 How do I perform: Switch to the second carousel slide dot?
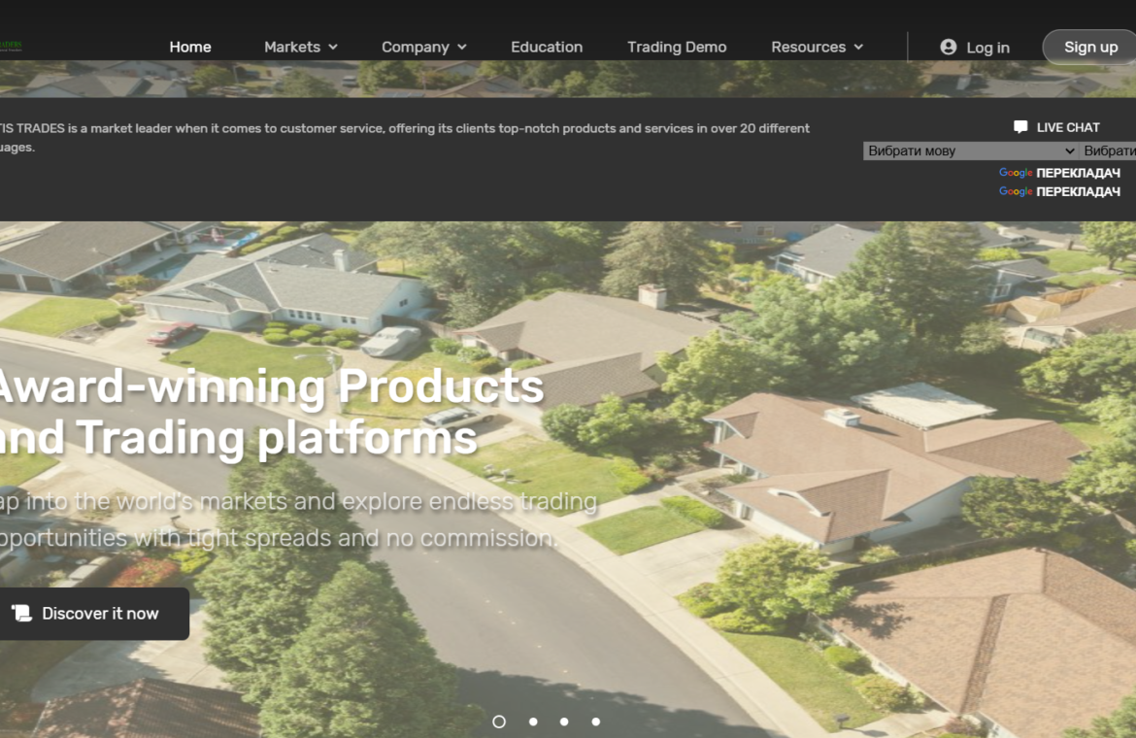pyautogui.click(x=533, y=721)
